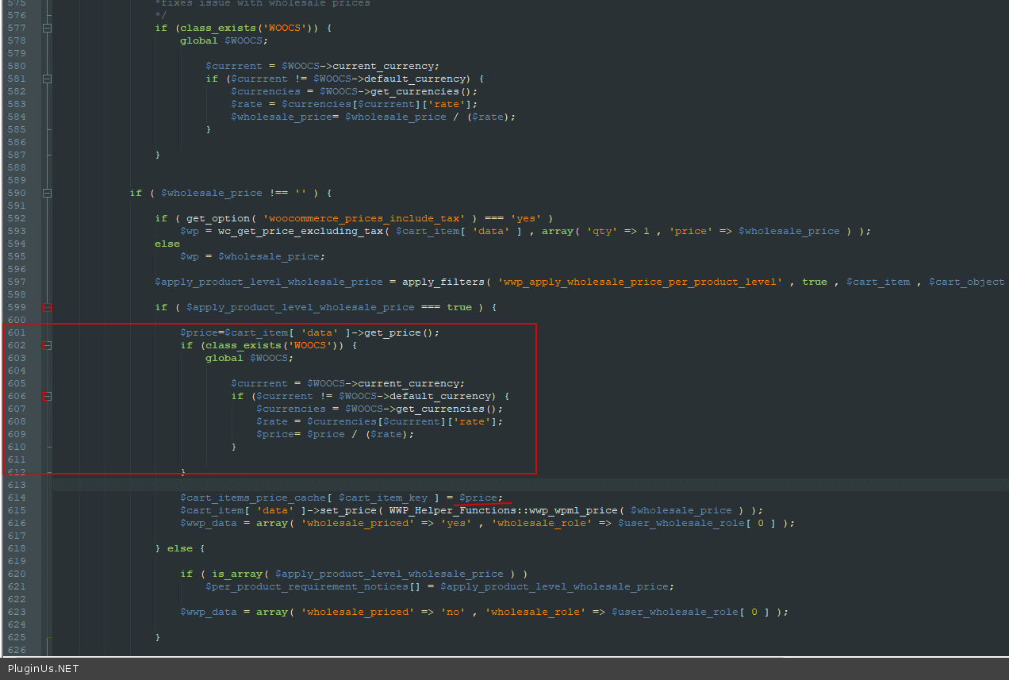Click the '$cart_item_key' variable
The image size is (1009, 680).
383,498
